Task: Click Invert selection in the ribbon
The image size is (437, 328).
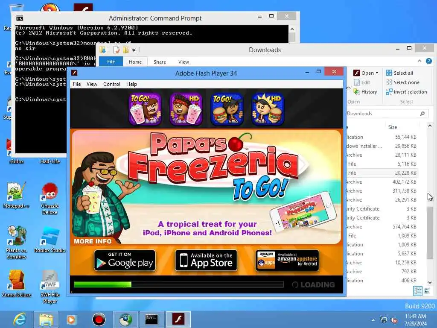Action: tap(406, 92)
